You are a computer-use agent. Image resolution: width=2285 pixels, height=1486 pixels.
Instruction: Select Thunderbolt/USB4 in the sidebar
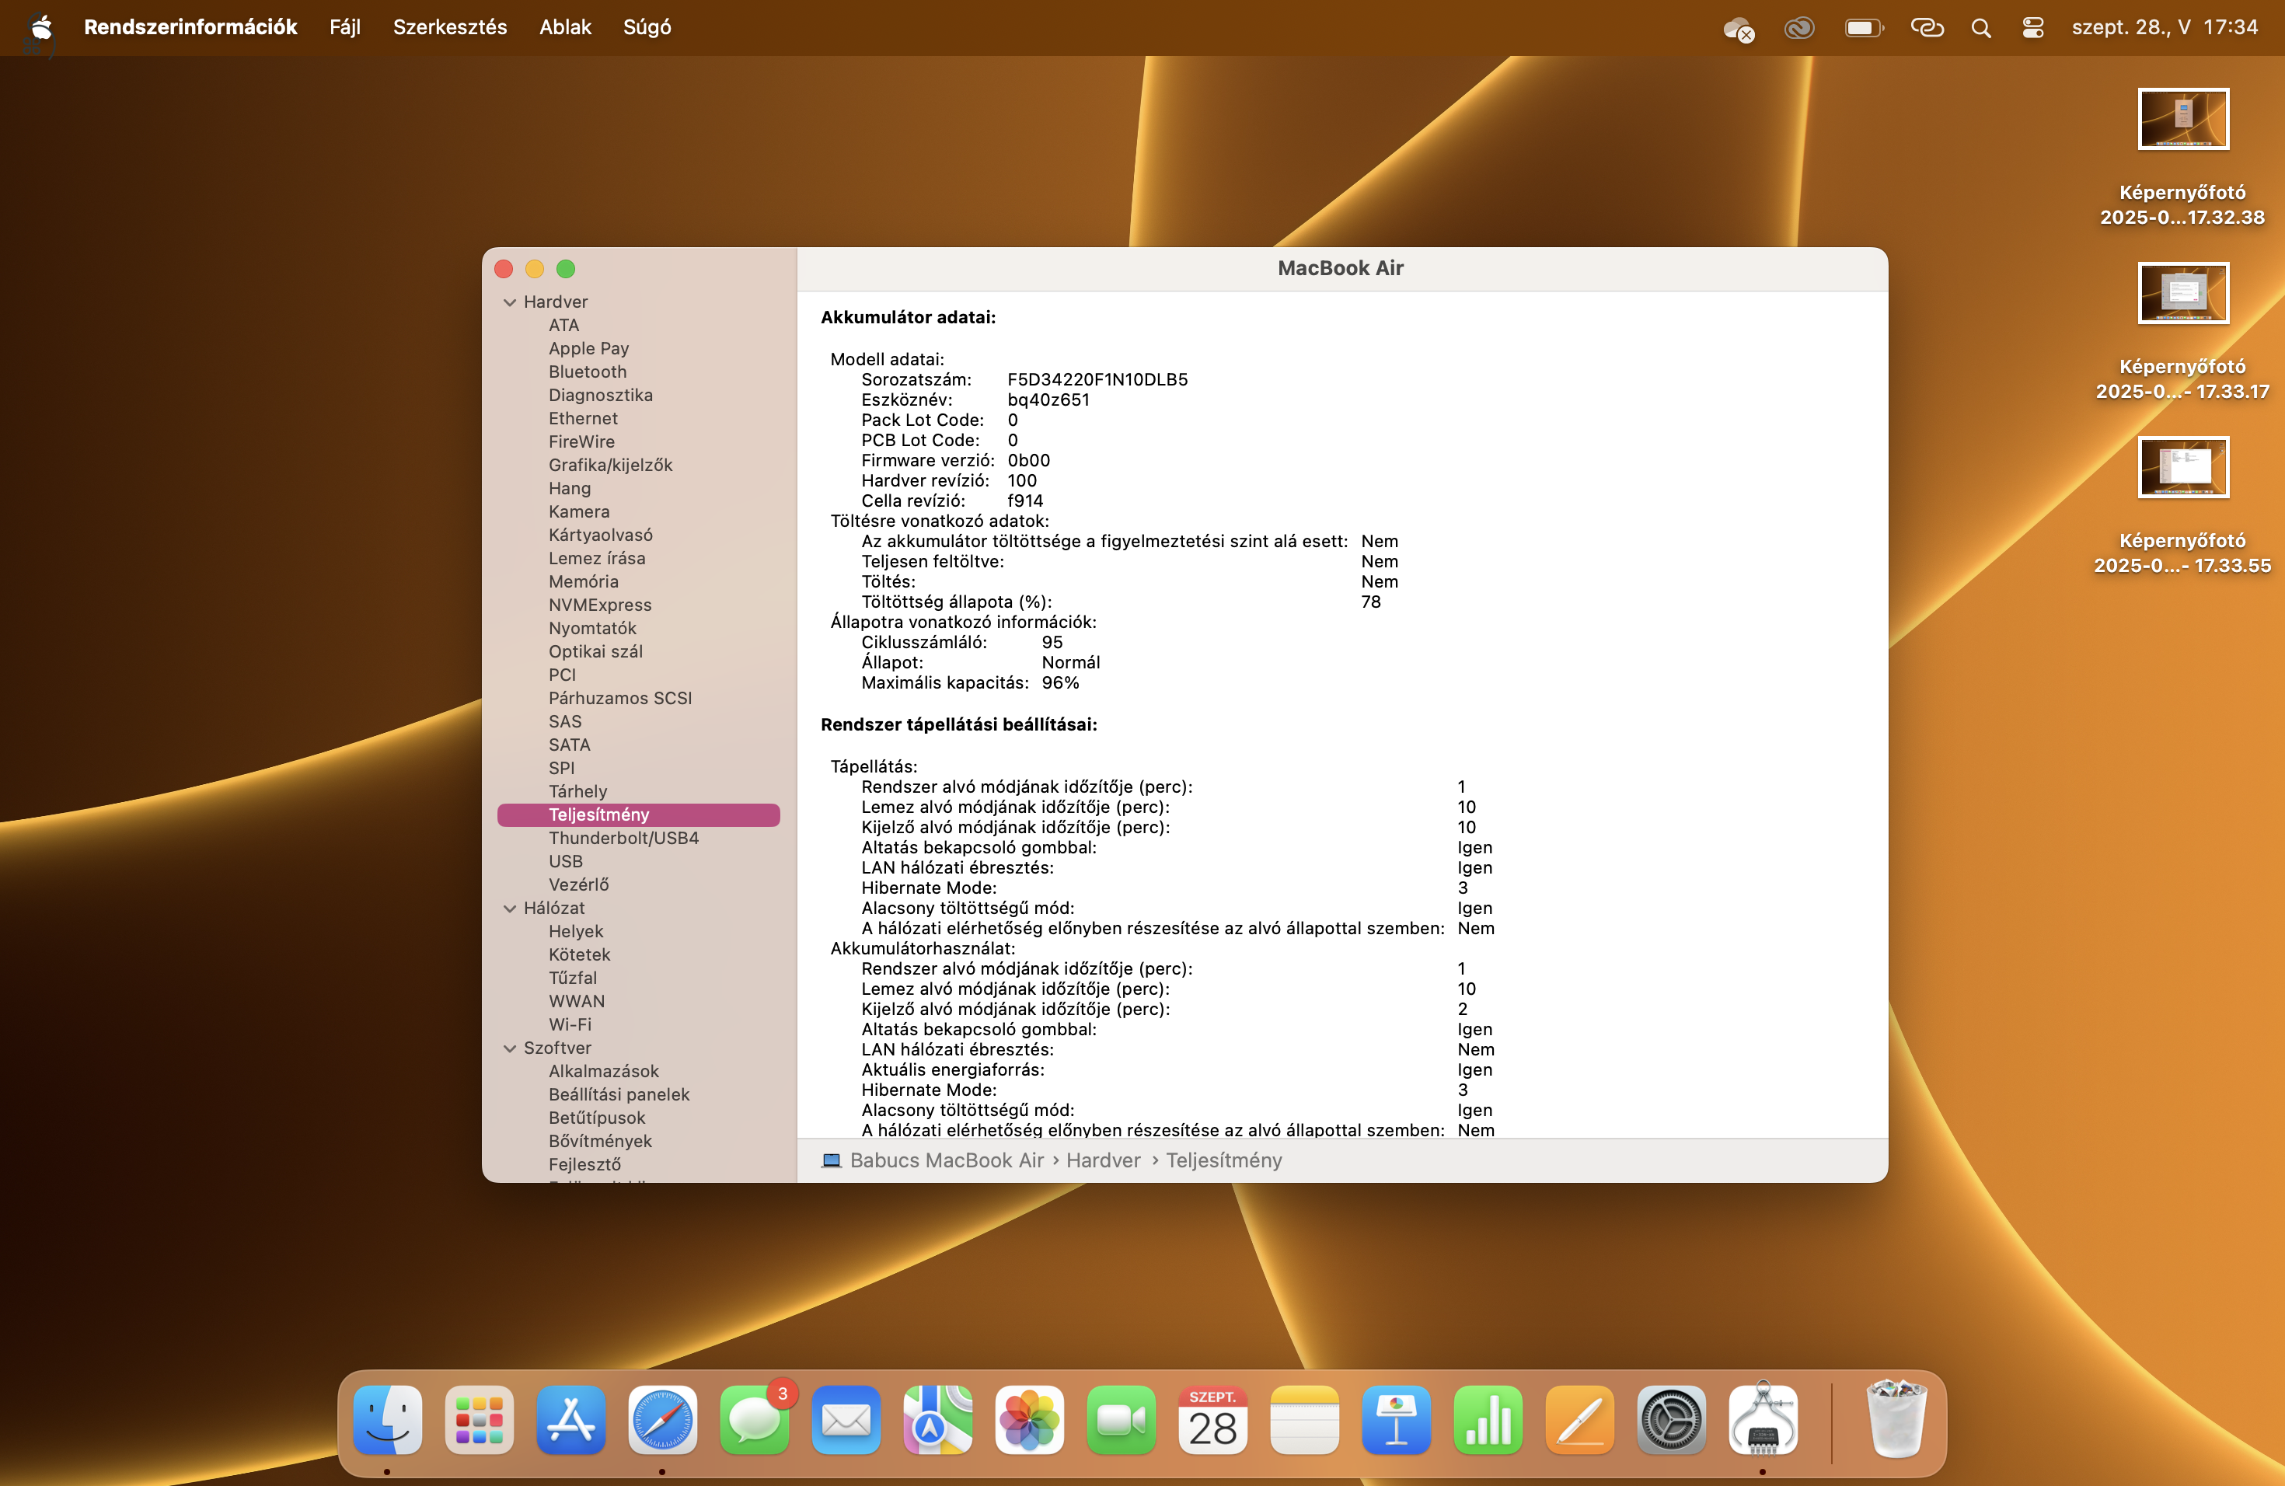coord(623,838)
